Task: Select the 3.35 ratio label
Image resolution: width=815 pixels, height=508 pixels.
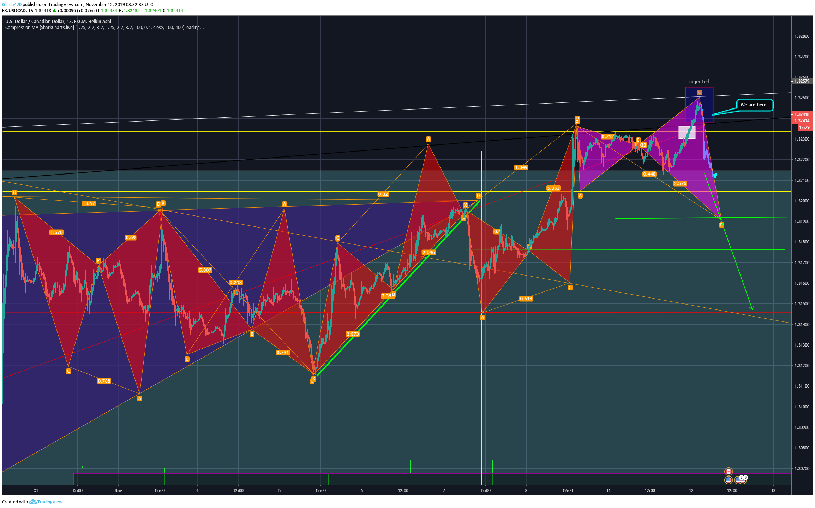Action: pyautogui.click(x=387, y=296)
